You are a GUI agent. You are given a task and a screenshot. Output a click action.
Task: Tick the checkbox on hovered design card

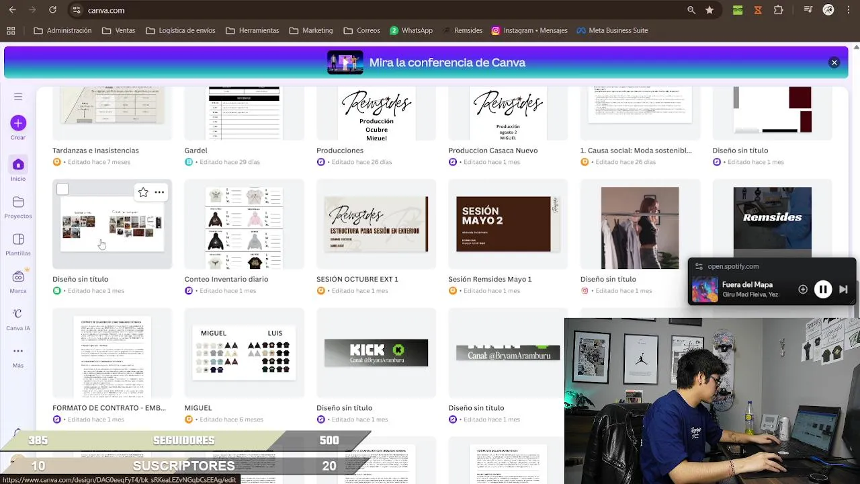(x=62, y=190)
